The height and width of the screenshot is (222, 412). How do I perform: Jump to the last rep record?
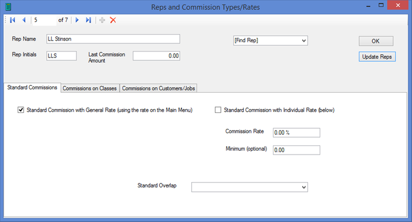(x=88, y=20)
